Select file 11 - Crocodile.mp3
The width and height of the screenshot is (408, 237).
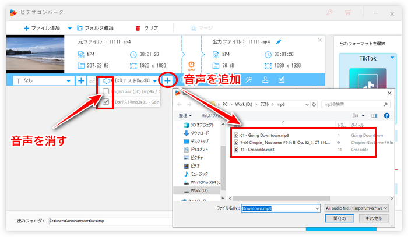(x=254, y=150)
